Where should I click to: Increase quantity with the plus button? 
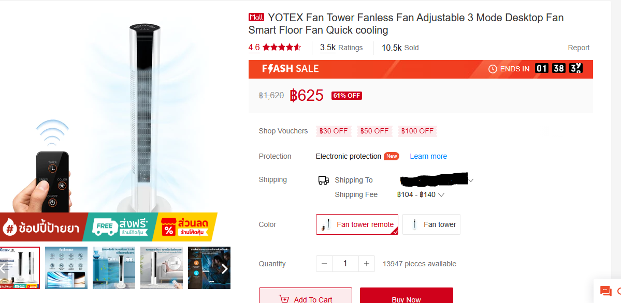click(366, 264)
